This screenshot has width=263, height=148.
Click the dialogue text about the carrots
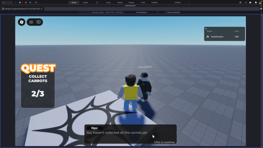[x=117, y=133]
